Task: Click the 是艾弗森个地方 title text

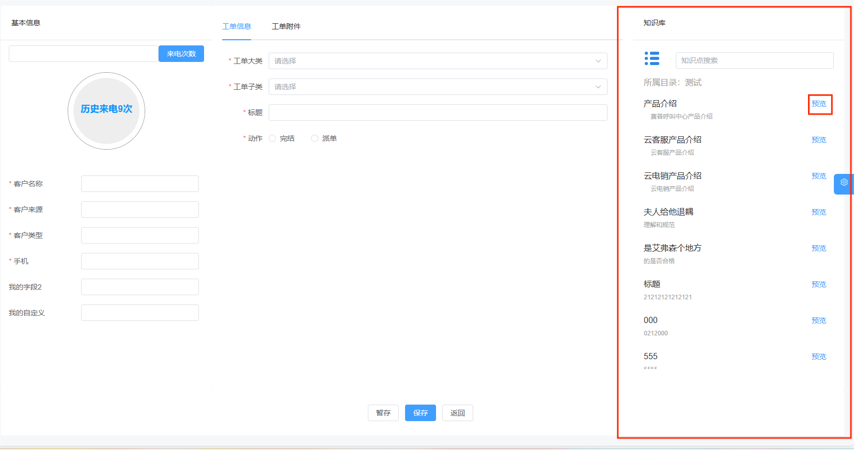Action: pos(672,248)
